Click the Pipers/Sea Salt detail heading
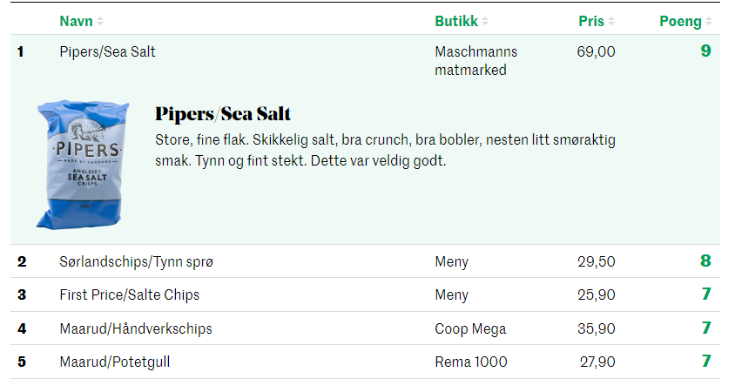 tap(223, 114)
